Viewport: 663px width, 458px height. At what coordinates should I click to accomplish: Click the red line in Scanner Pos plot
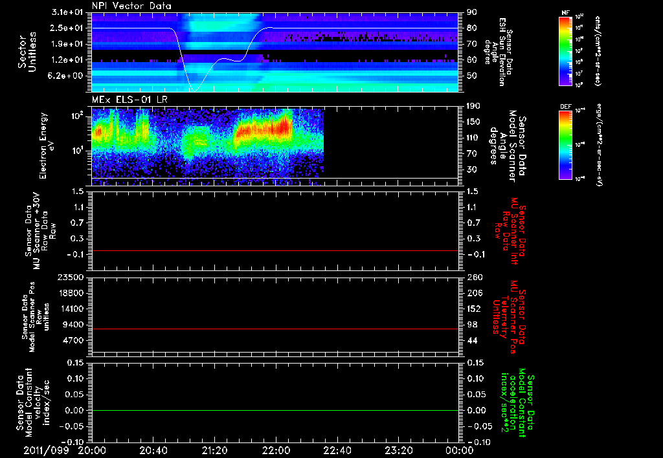point(275,329)
